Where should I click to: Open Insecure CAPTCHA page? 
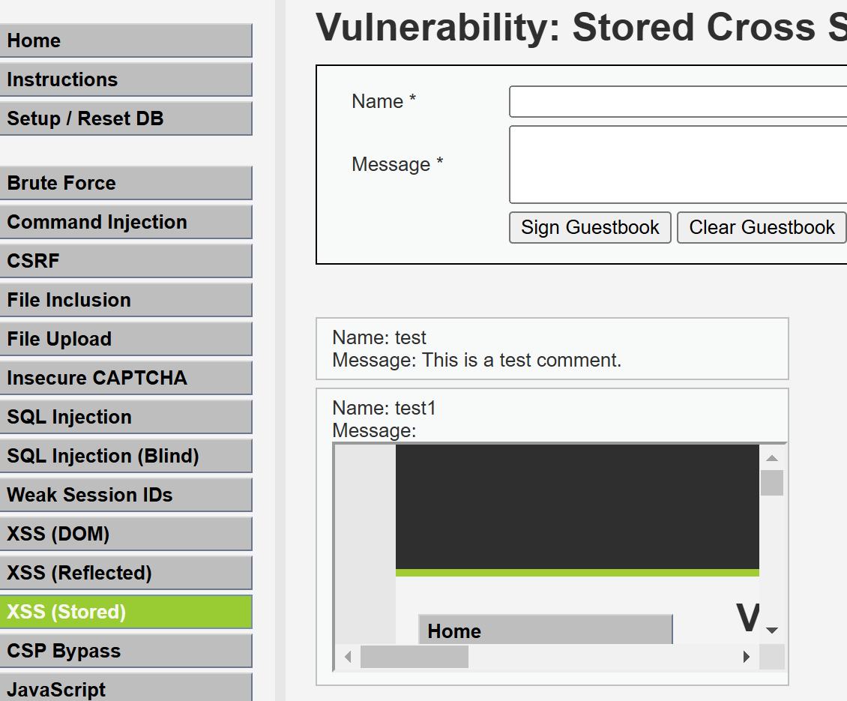[126, 378]
